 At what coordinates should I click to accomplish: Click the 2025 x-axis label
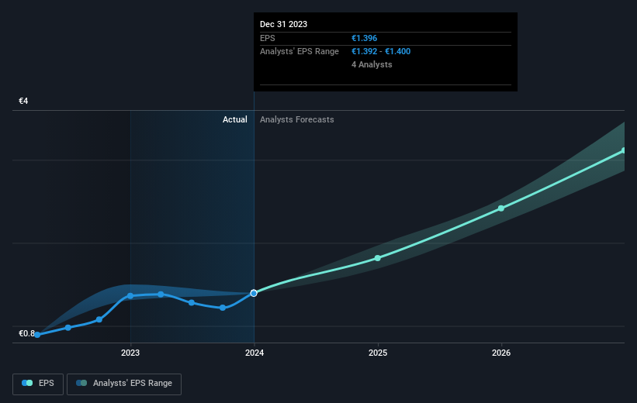click(378, 353)
